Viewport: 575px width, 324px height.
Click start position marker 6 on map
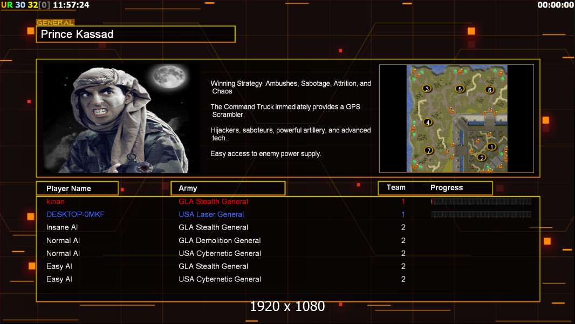coord(489,90)
